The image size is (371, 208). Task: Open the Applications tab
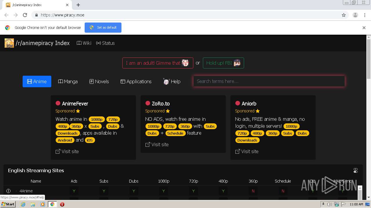point(136,81)
